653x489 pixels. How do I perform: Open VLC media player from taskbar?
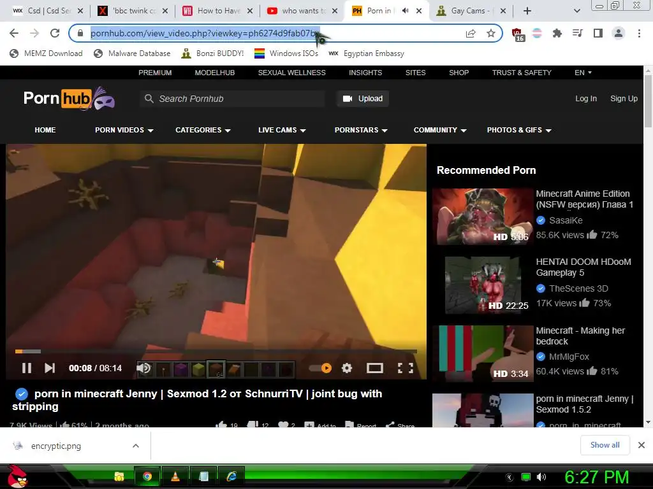(175, 476)
